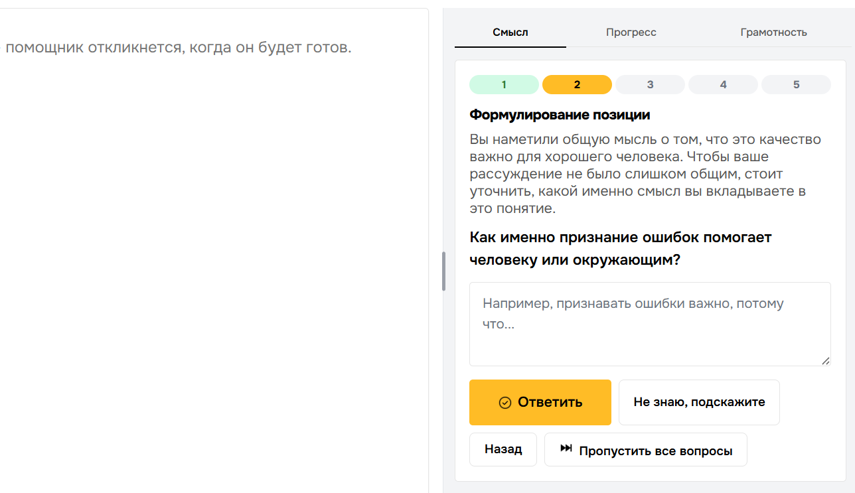Submit with the Ответить button

[x=540, y=402]
